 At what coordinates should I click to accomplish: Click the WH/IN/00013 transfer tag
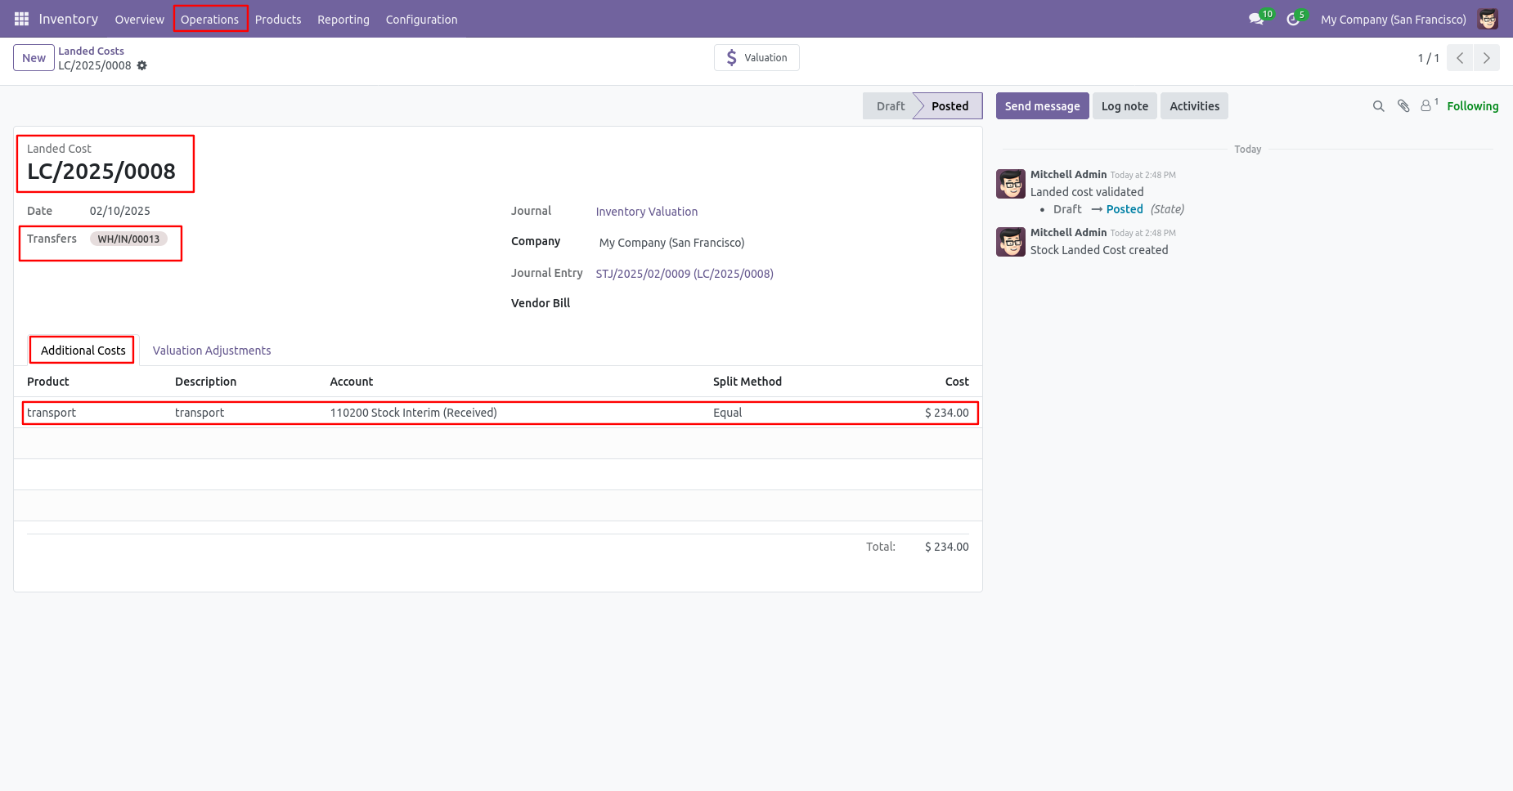(x=128, y=239)
